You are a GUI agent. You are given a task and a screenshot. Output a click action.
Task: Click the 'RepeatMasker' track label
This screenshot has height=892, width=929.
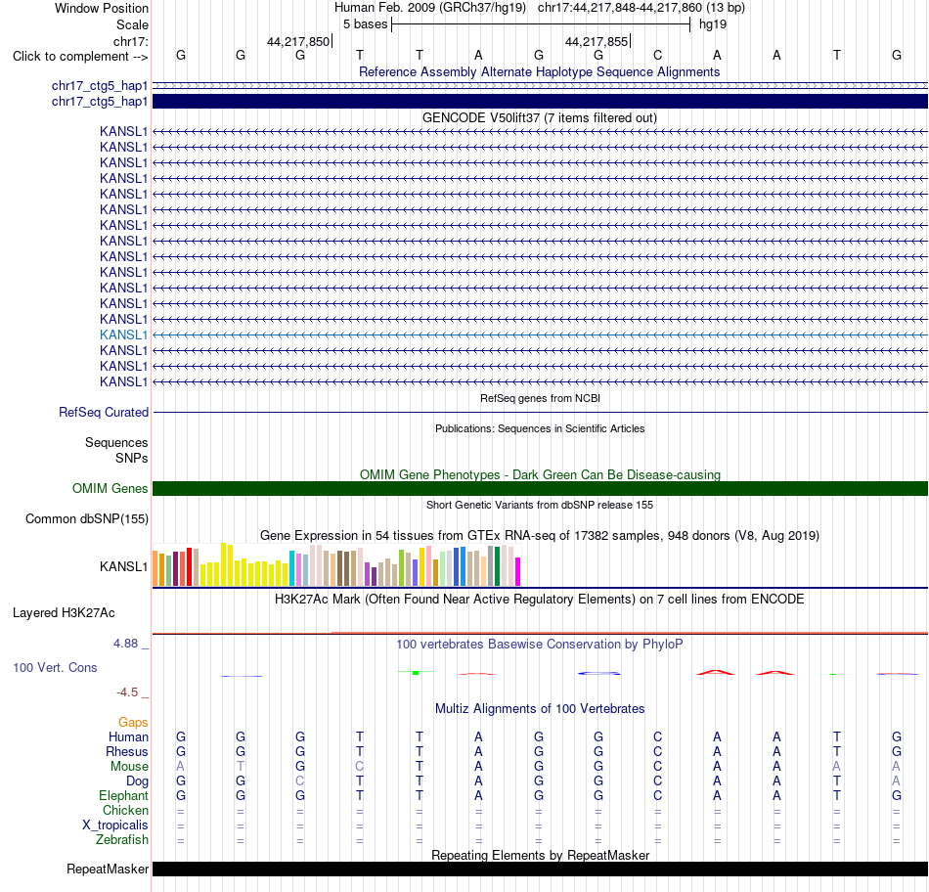click(108, 869)
